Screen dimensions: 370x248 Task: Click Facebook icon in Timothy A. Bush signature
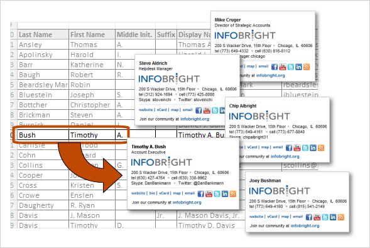201,194
